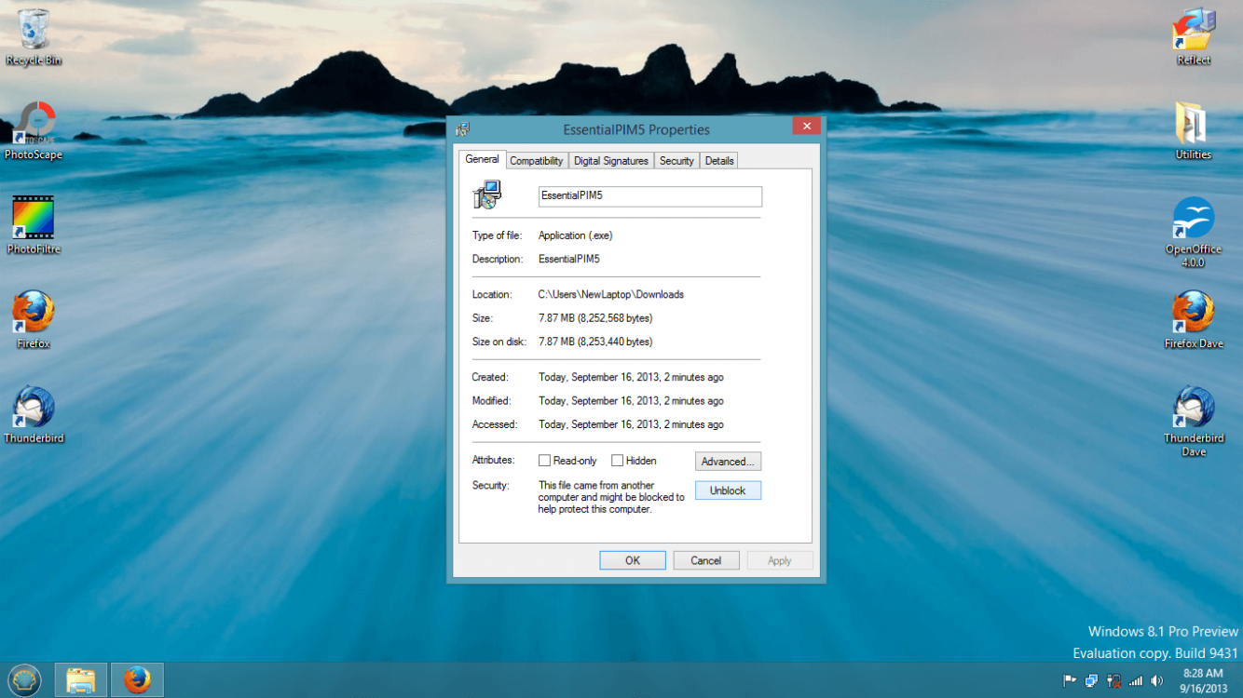Image resolution: width=1243 pixels, height=698 pixels.
Task: Select the PhotoFiltre desktop shortcut
Action: click(x=34, y=225)
